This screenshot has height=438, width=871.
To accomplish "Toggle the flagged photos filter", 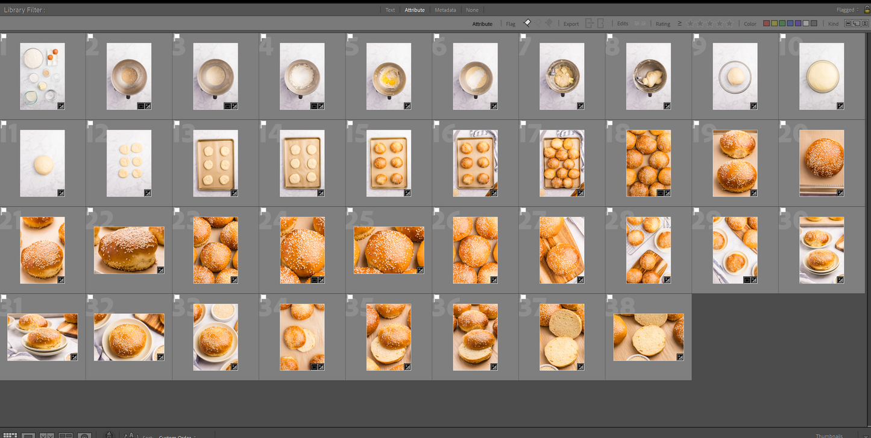I will (x=527, y=23).
